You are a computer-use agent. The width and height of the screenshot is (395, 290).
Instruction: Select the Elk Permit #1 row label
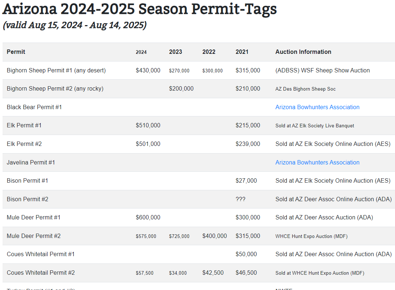[24, 125]
